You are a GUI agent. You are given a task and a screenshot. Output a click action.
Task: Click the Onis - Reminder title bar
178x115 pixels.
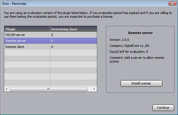point(84,4)
